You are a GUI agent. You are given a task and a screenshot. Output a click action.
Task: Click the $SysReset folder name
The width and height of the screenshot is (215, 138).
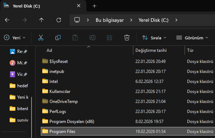coord(58,61)
